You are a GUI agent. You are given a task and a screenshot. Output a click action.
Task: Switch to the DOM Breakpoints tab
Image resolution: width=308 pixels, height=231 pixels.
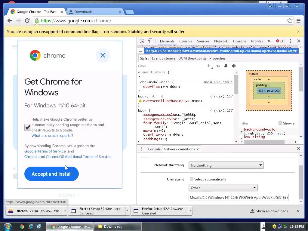point(192,58)
